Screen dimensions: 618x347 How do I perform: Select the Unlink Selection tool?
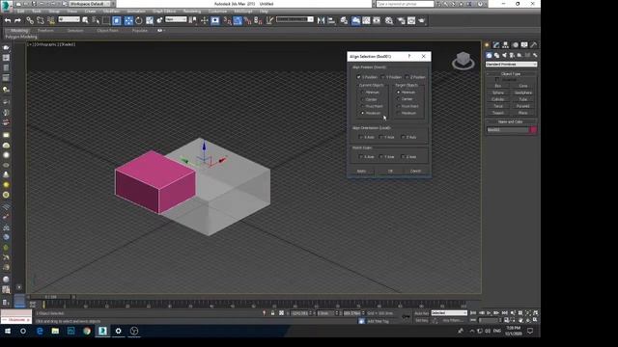pos(41,20)
